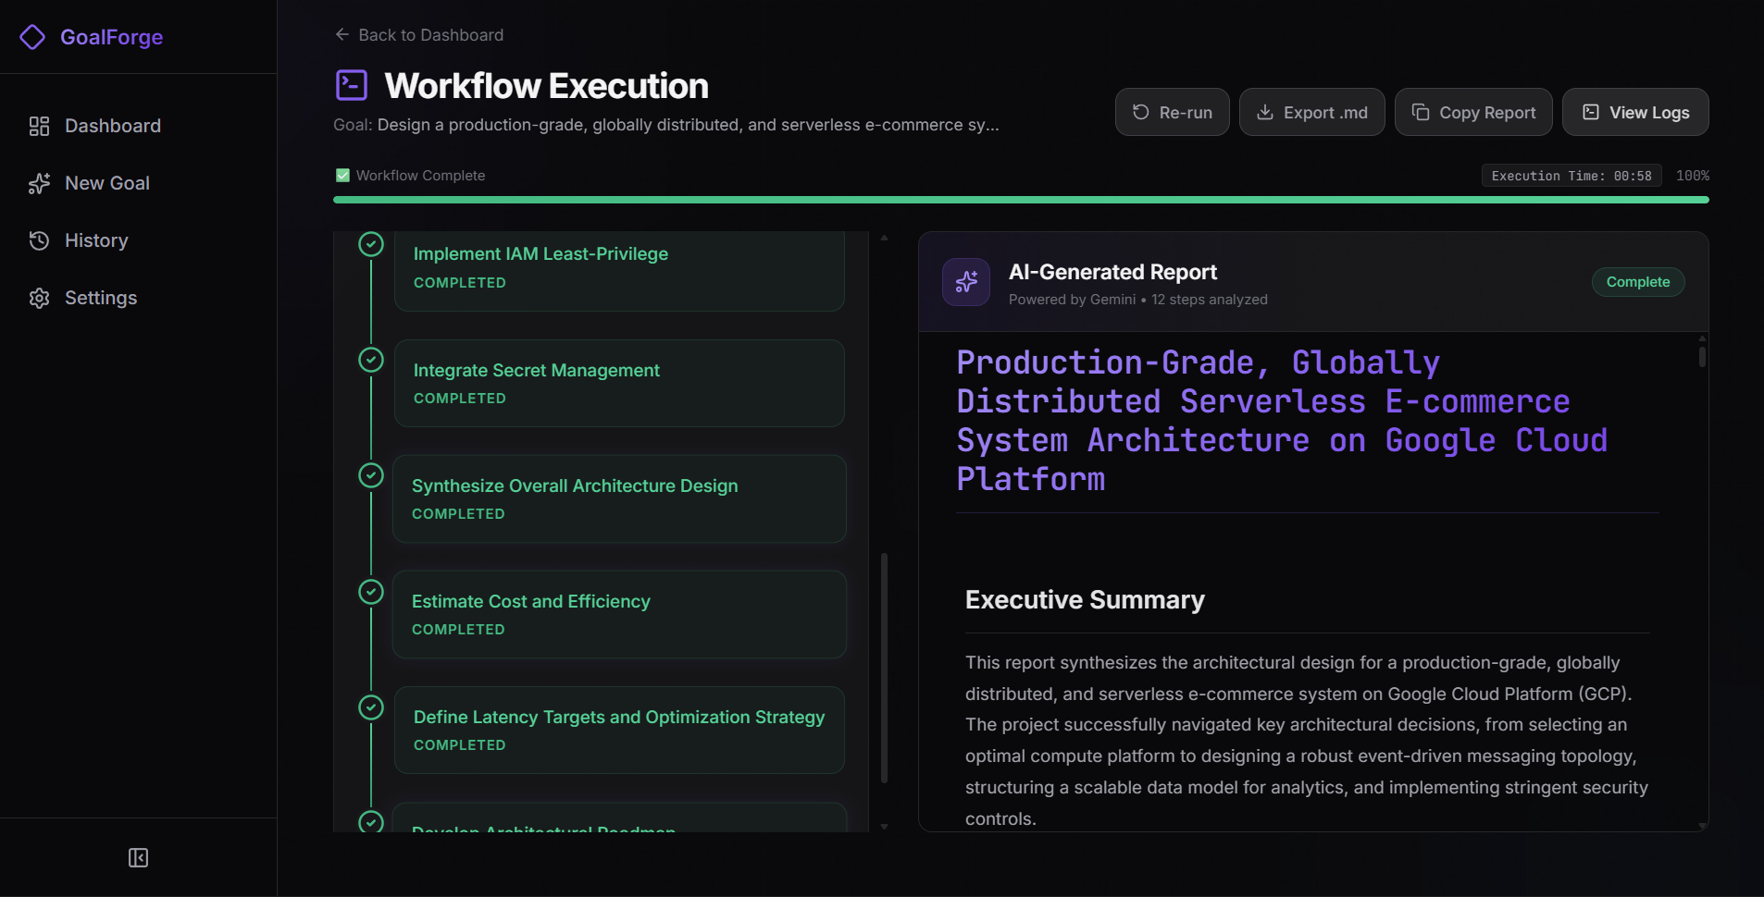
Task: Click check circle for Synthesize Overall Architecture Design
Action: pos(371,475)
